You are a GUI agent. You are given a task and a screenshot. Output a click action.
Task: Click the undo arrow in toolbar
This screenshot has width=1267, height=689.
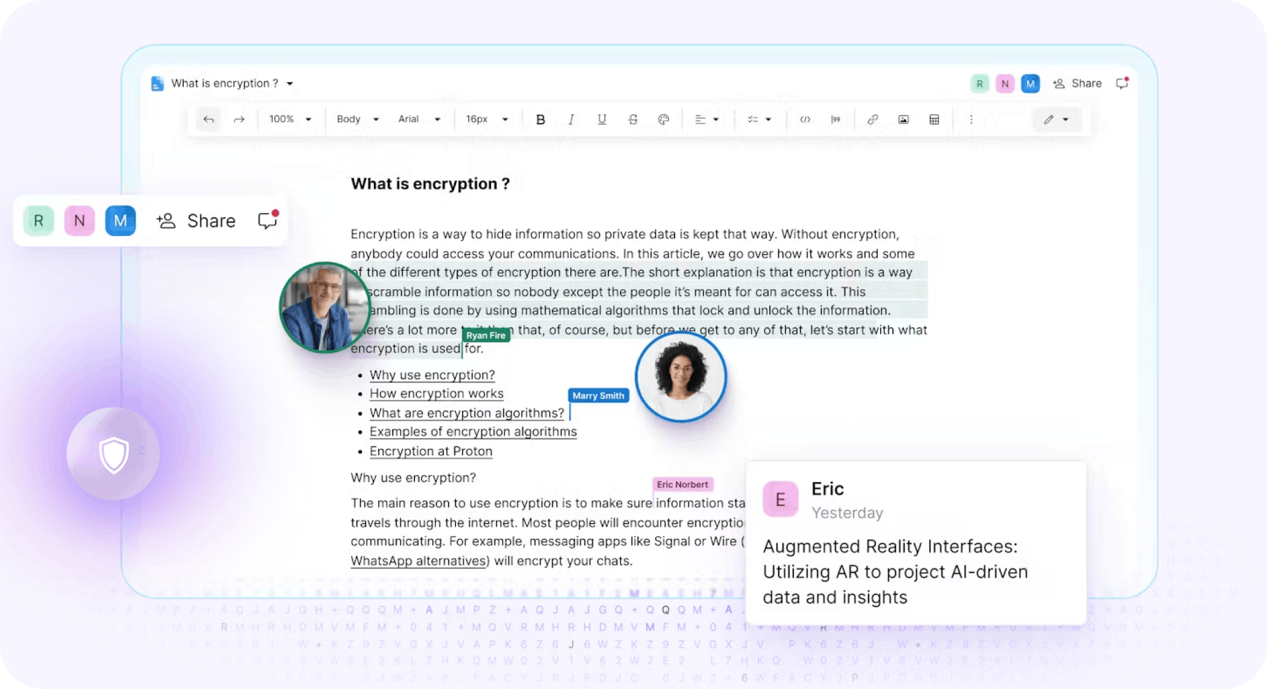[208, 119]
